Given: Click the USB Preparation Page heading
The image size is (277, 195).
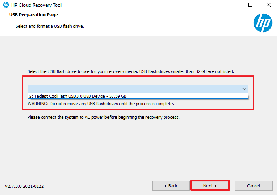Looking at the screenshot, I should point(33,15).
